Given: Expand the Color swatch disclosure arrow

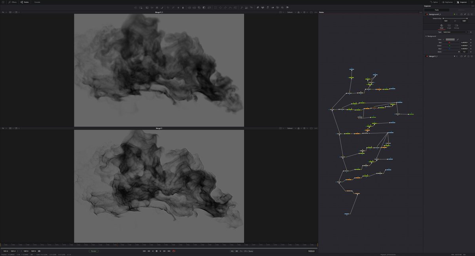Looking at the screenshot, I should pos(443,40).
